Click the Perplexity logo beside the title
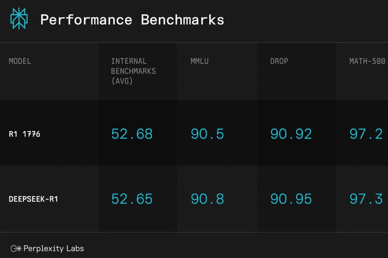Screen dimensions: 388x258 tap(19, 19)
